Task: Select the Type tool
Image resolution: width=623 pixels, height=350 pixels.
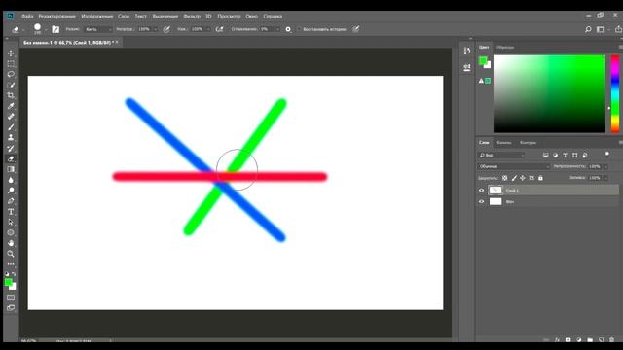Action: (11, 212)
